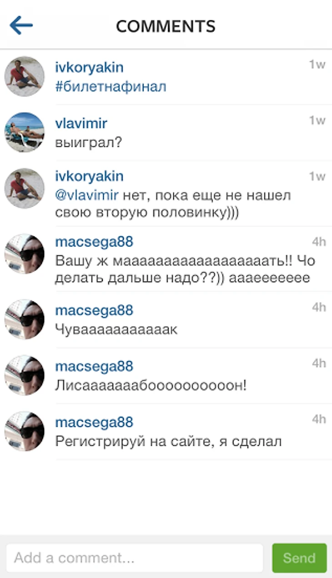
Task: Select the 'выиграл?' comment text
Action: click(x=89, y=143)
